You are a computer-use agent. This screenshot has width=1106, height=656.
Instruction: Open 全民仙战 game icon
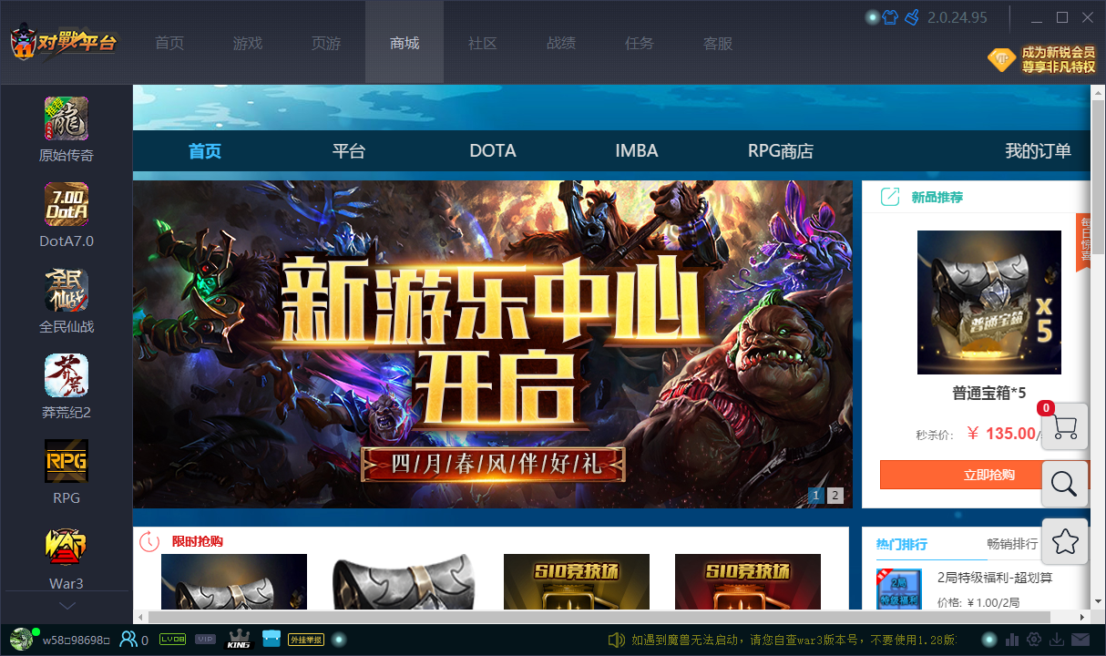(67, 290)
